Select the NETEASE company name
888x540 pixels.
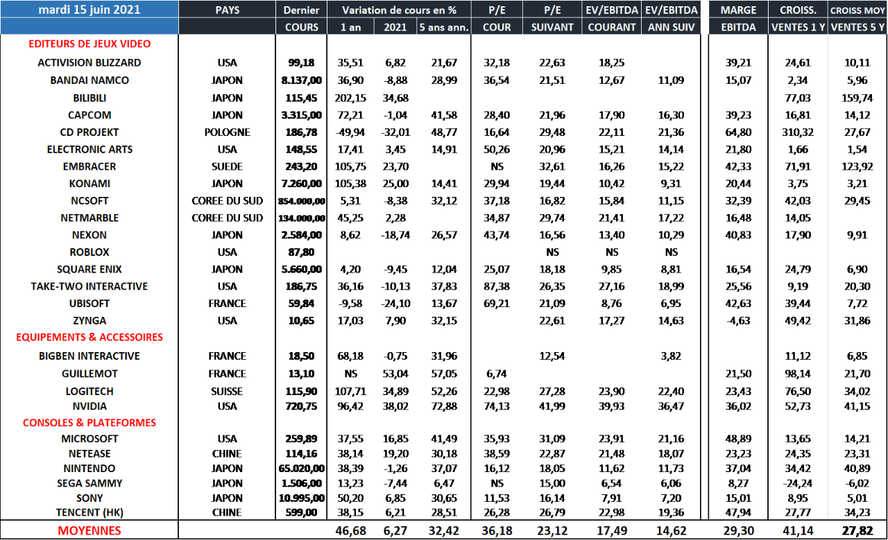[89, 454]
